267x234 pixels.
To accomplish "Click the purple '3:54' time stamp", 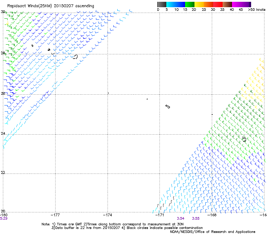I will click(x=180, y=219).
